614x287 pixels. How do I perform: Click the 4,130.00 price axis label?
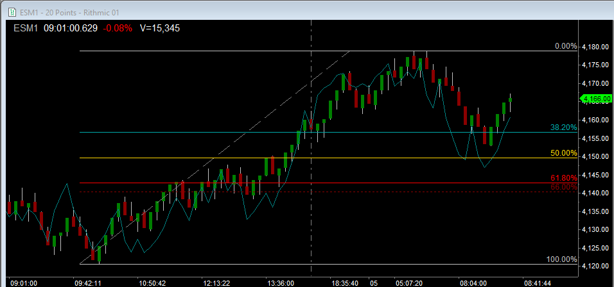point(595,229)
